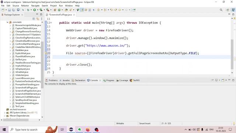Collapse All in Package Explorer
This screenshot has width=236, height=133.
(x=34, y=19)
